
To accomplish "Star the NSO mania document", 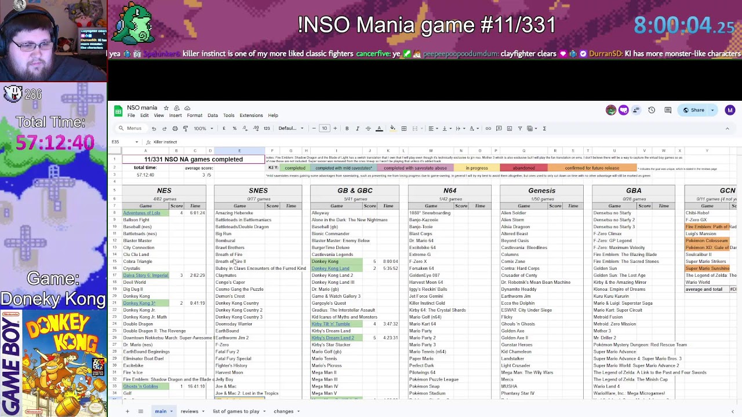I will pos(166,108).
